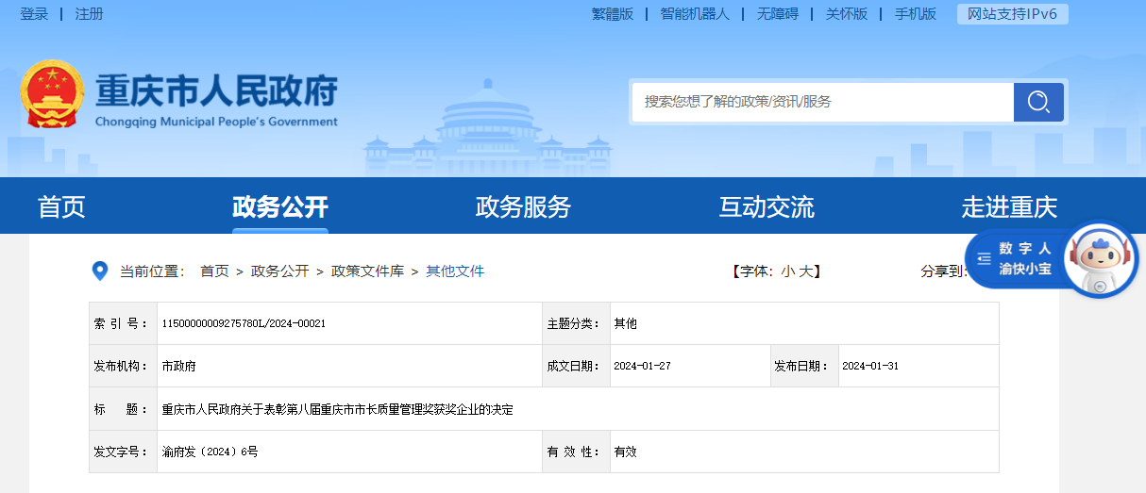This screenshot has width=1146, height=493.
Task: Click the search magnifier button
Action: 1038,102
